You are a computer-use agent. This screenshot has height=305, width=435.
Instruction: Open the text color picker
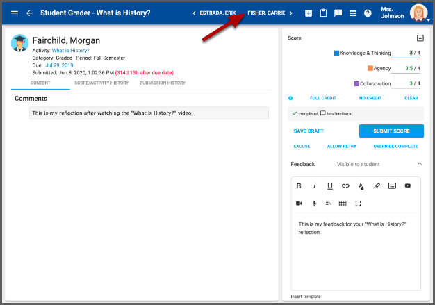pyautogui.click(x=361, y=186)
